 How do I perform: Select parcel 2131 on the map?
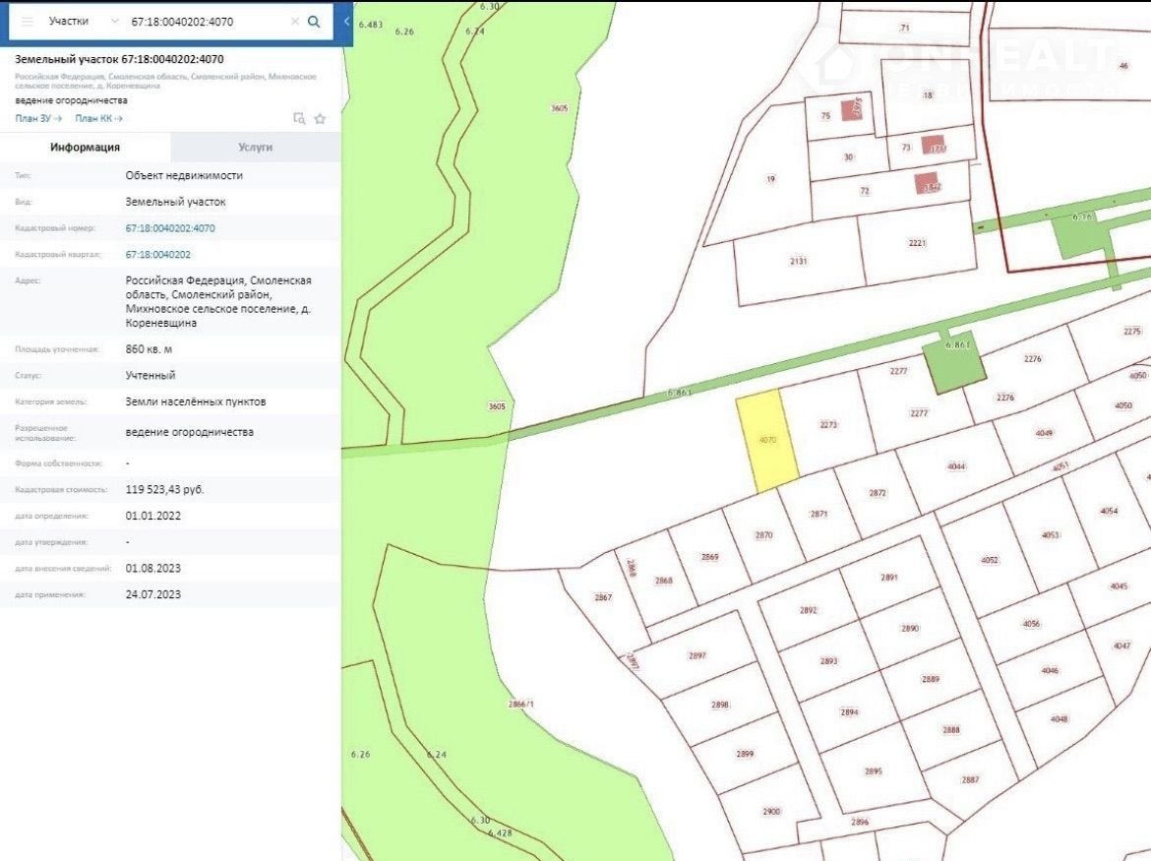[x=798, y=262]
